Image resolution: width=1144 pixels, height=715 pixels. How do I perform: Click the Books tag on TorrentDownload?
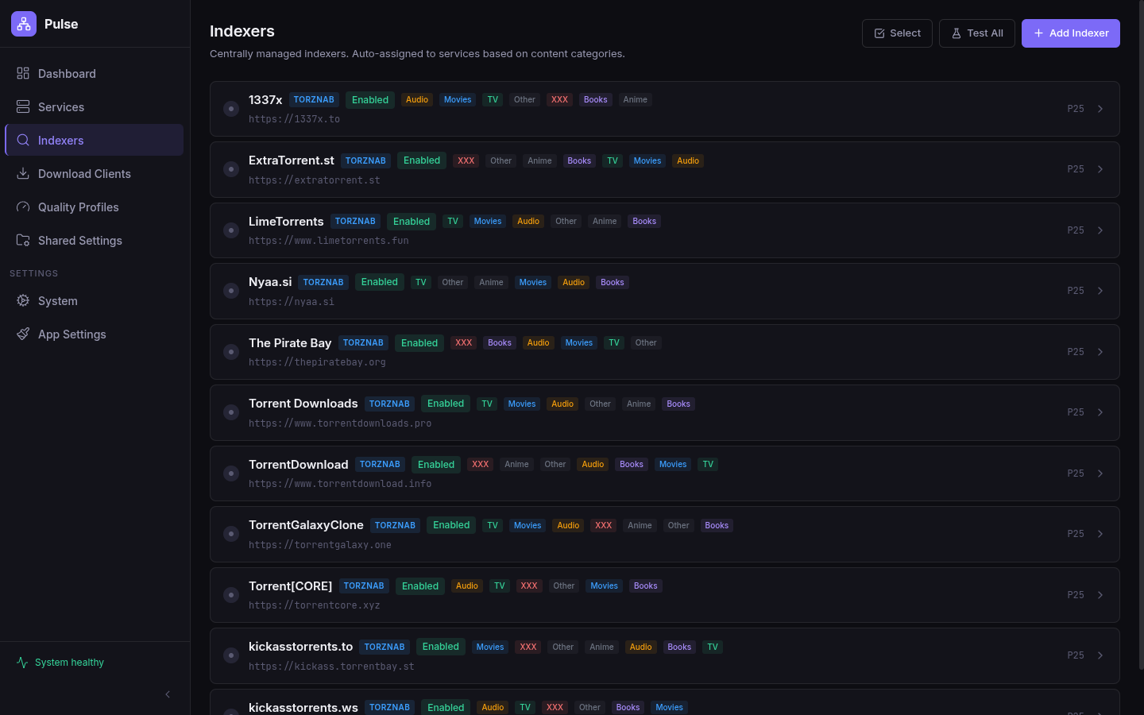(632, 465)
